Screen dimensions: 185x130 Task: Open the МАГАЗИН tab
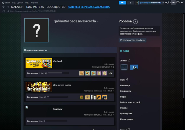17,7
